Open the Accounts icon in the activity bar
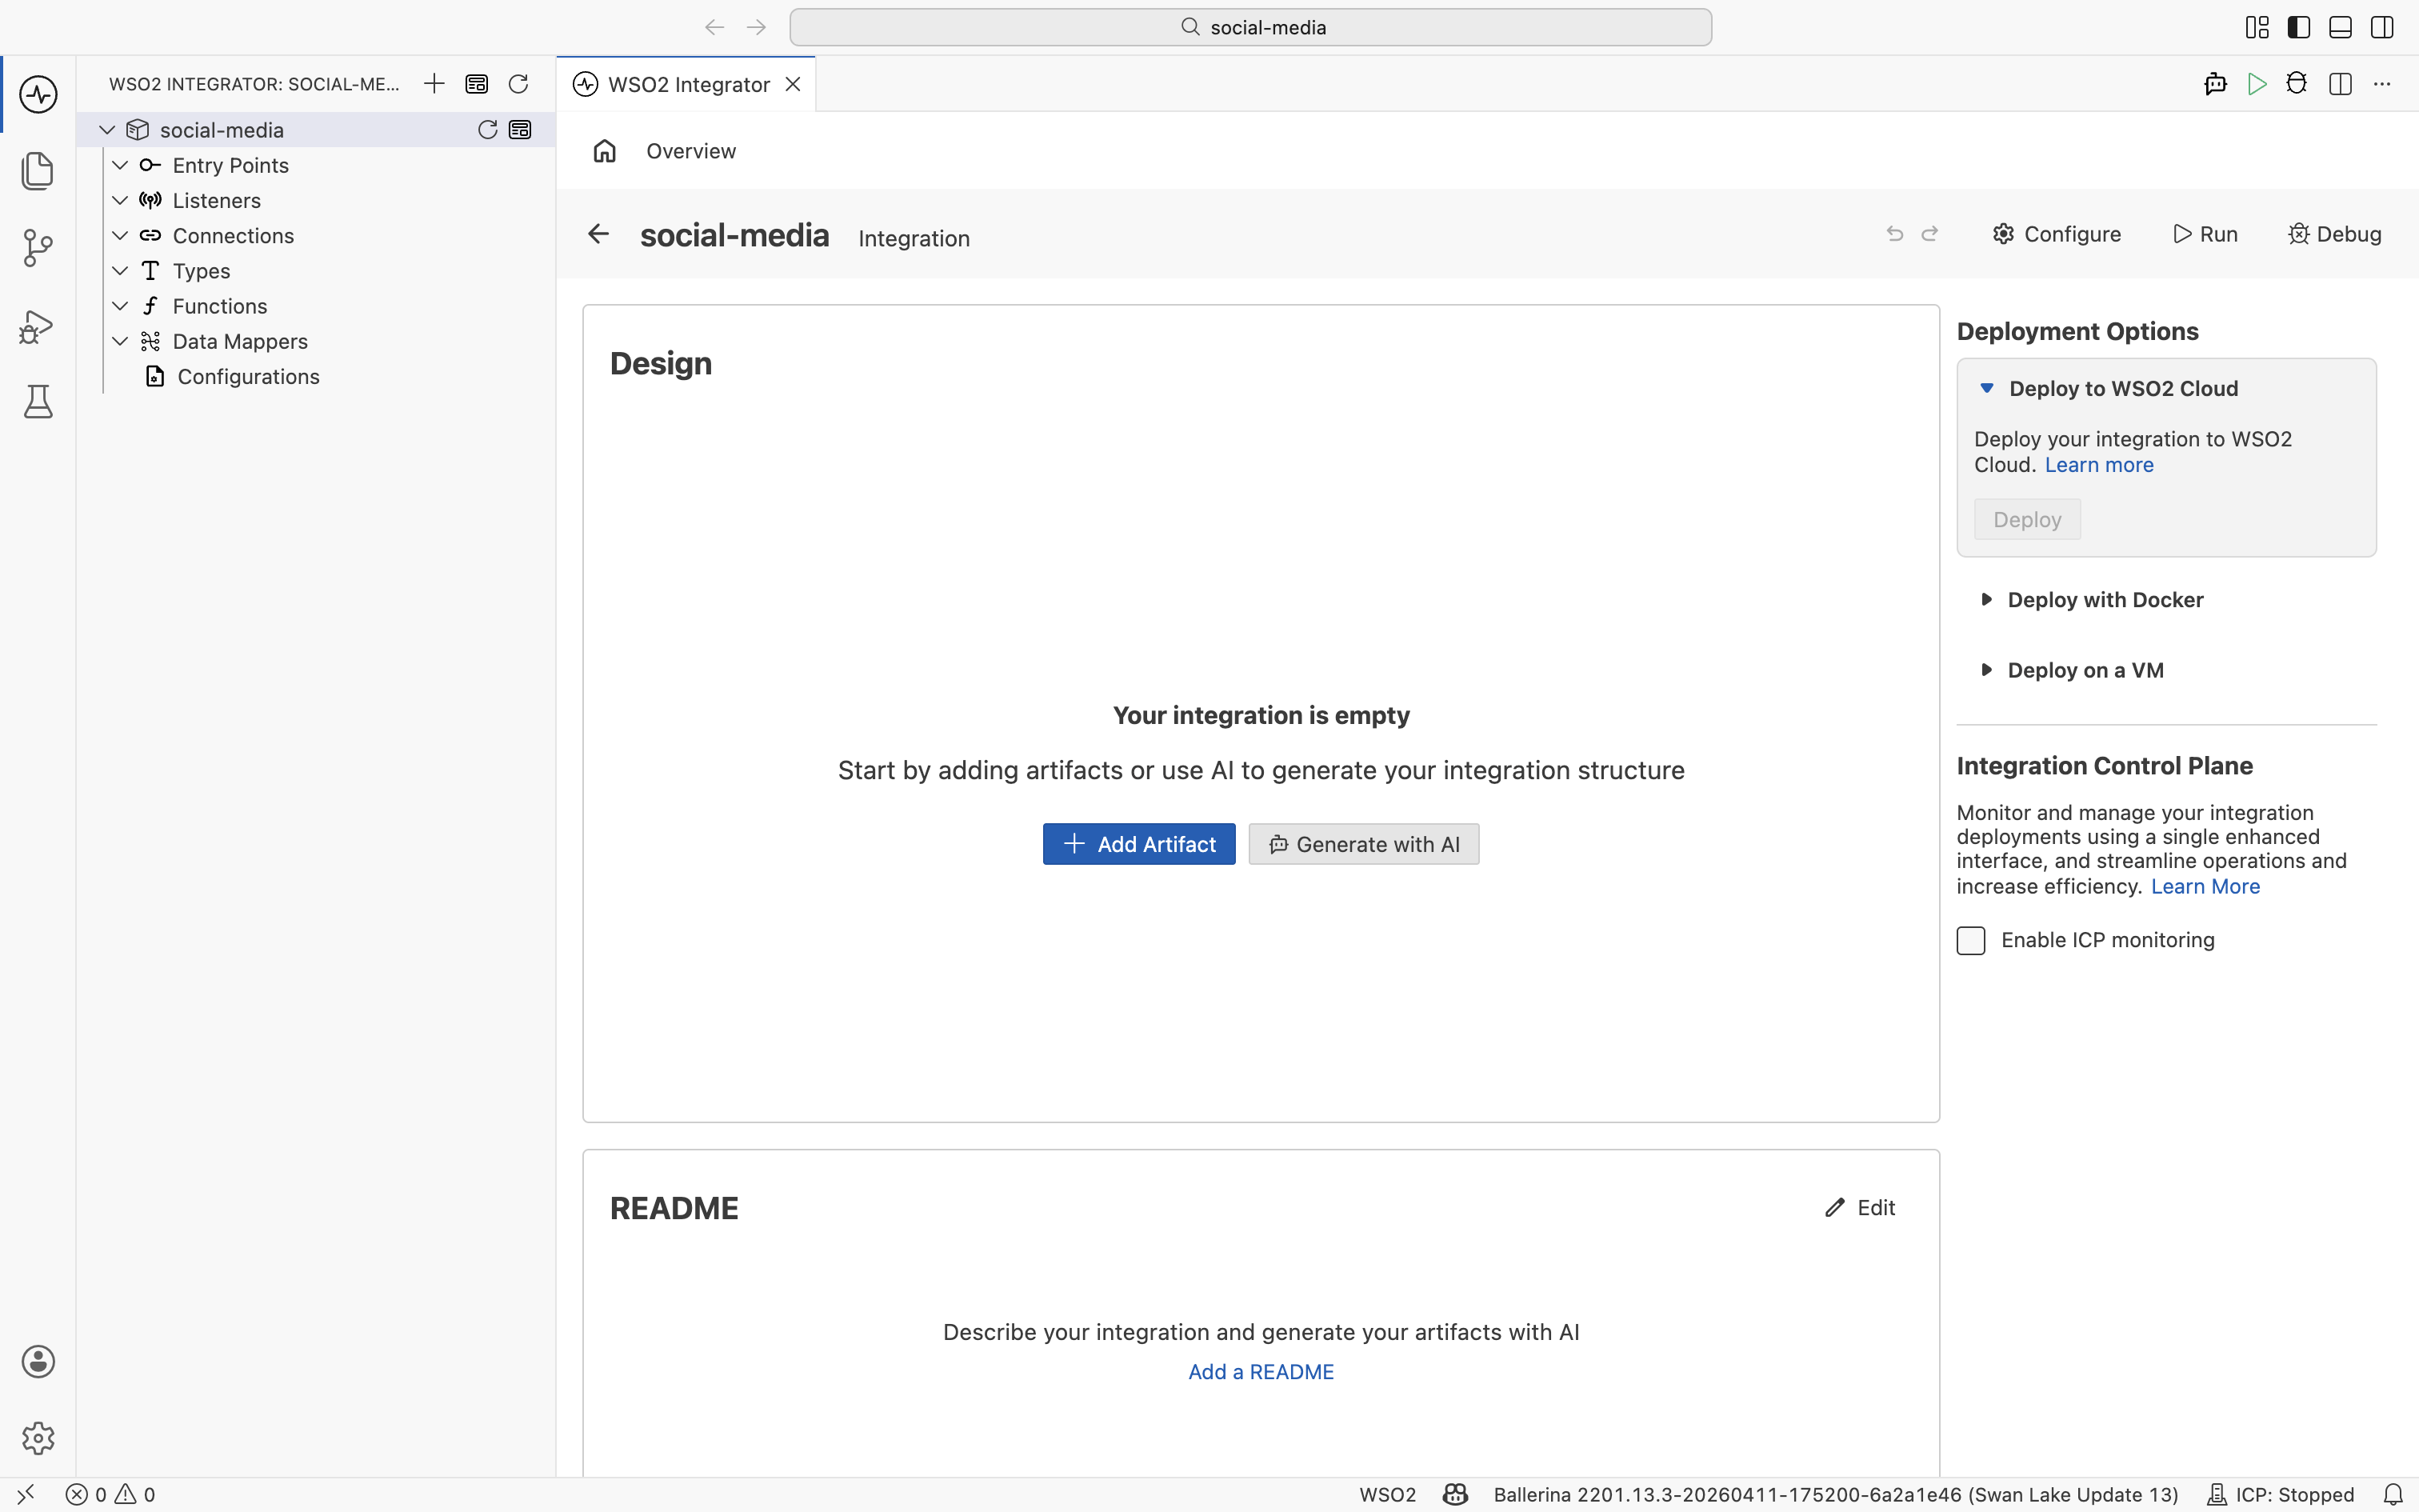This screenshot has width=2419, height=1512. (38, 1361)
